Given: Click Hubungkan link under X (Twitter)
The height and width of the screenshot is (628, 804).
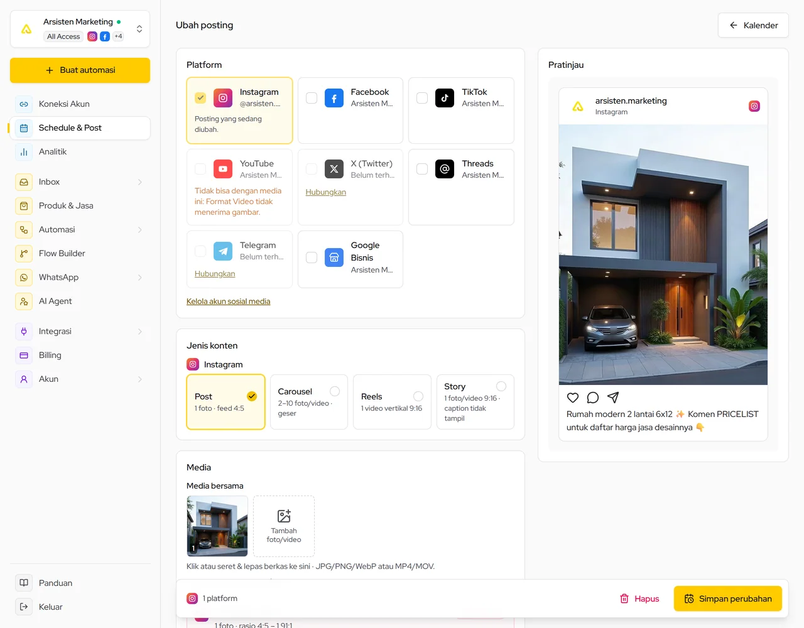Looking at the screenshot, I should (325, 192).
